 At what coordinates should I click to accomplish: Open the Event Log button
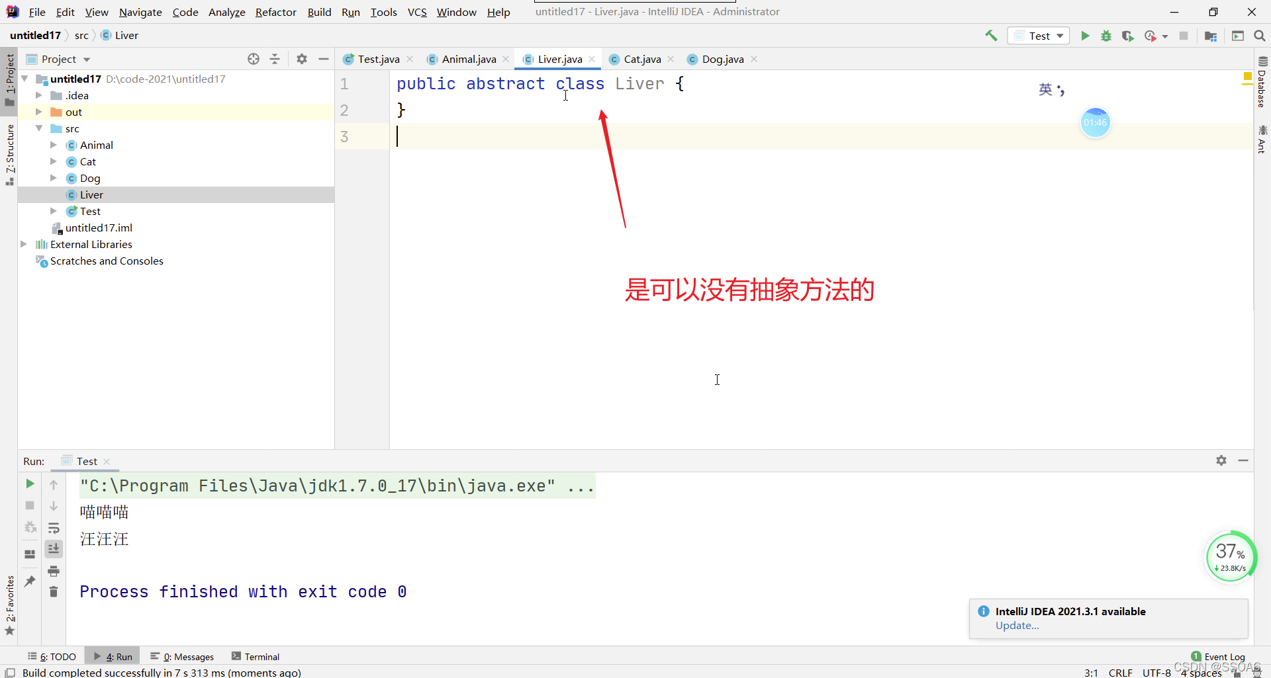coord(1218,657)
